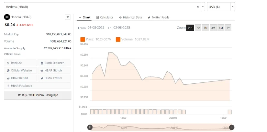Click the Aug 02 axis label under the volume bars
267x132 pixels.
[173, 118]
